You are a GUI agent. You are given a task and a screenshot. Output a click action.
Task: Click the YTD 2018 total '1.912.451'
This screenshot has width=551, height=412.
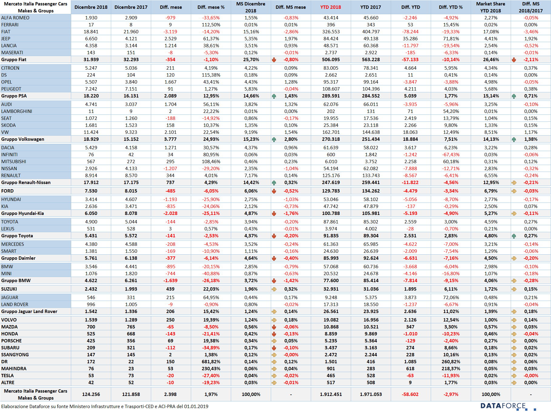331,394
